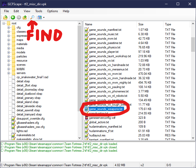Click the grey forward arrow icon
This screenshot has width=196, height=168.
pos(19,17)
